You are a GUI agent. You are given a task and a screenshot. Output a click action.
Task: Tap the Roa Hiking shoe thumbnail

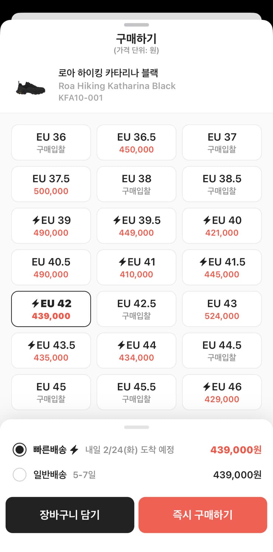(x=31, y=88)
